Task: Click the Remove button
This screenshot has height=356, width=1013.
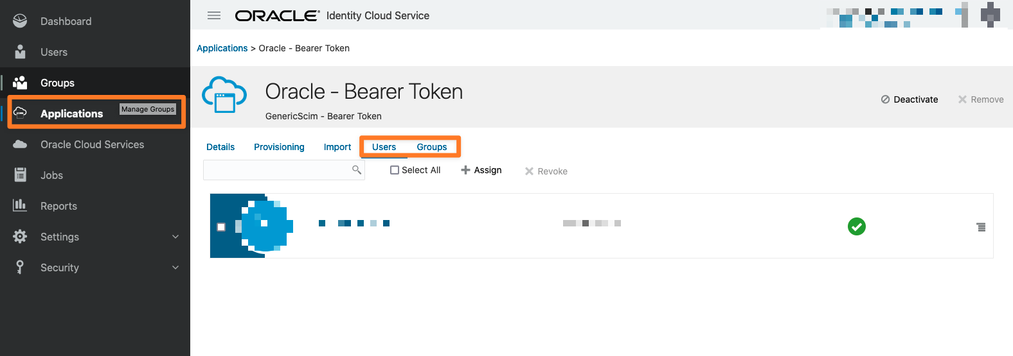Action: [x=981, y=99]
